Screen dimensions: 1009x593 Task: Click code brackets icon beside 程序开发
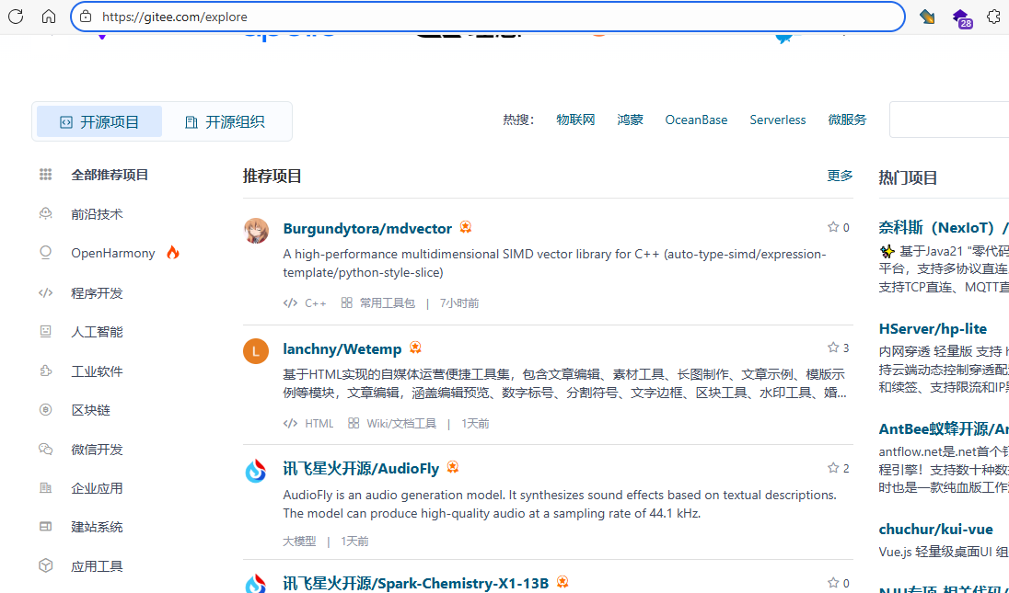point(45,293)
